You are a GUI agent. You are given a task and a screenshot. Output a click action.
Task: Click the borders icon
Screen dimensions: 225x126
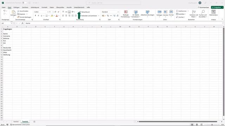(47, 15)
